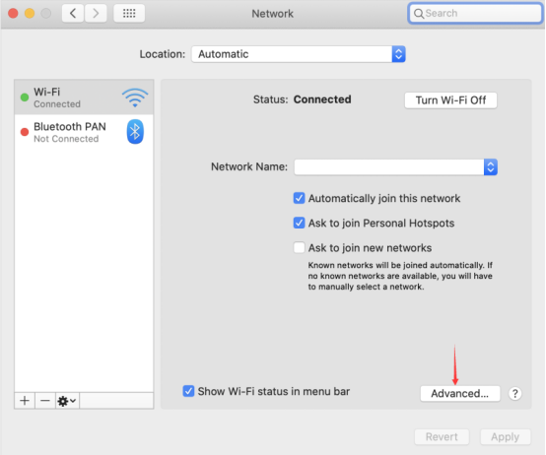Go forward with the right chevron button
This screenshot has width=546, height=455.
click(x=96, y=13)
